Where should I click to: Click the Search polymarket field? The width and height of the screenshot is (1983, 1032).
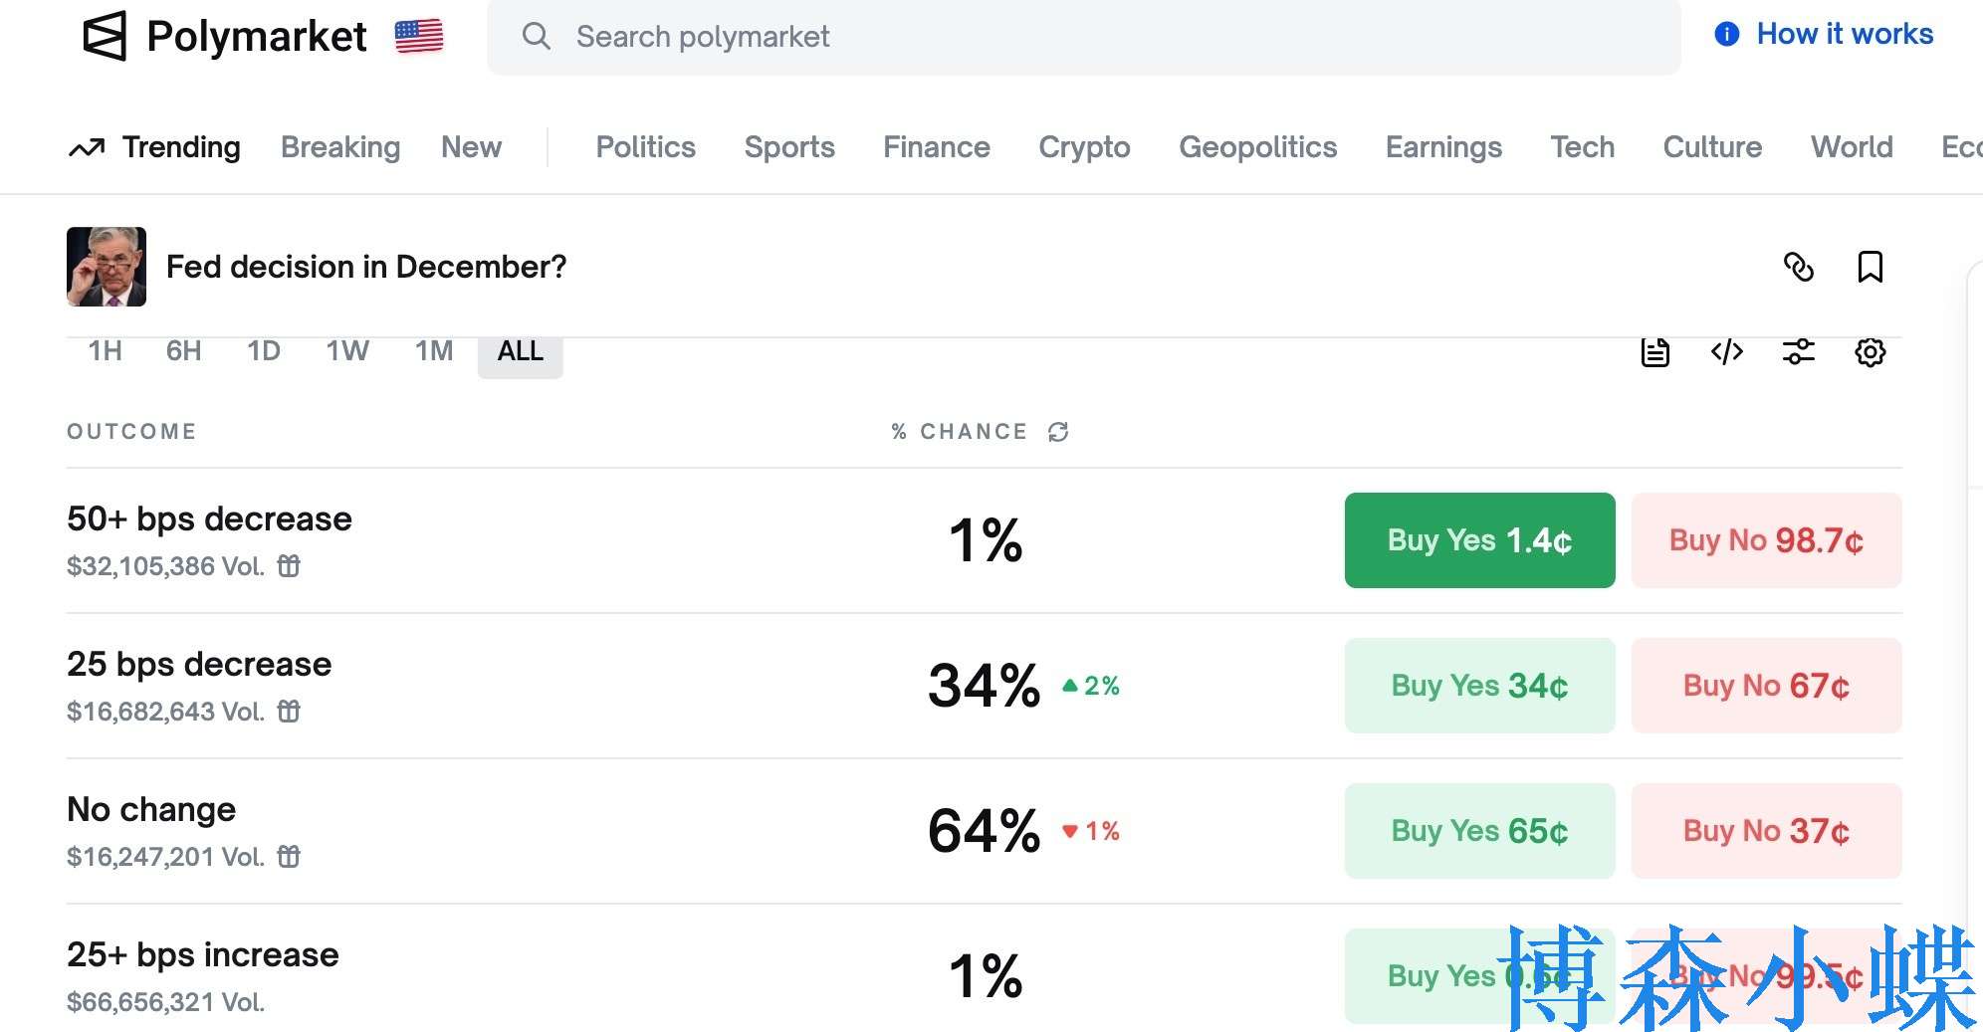(x=1083, y=37)
